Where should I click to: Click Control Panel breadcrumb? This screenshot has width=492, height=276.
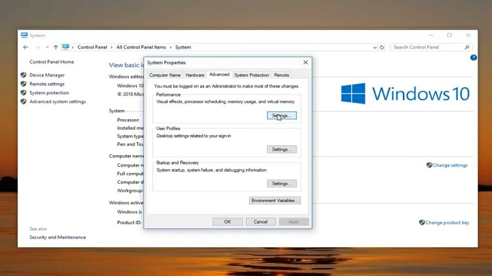tap(92, 47)
